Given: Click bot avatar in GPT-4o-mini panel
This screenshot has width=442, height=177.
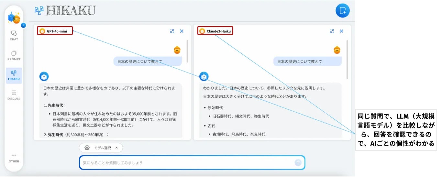Looking at the screenshot, I should pyautogui.click(x=44, y=76).
